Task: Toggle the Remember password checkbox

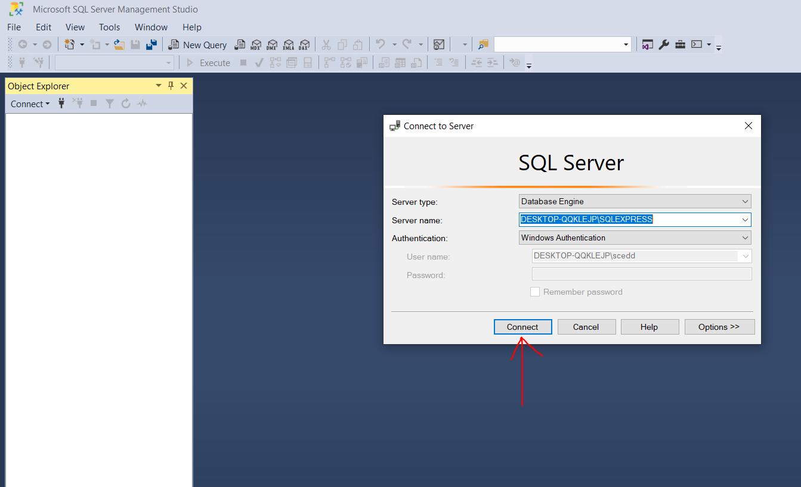Action: 535,292
